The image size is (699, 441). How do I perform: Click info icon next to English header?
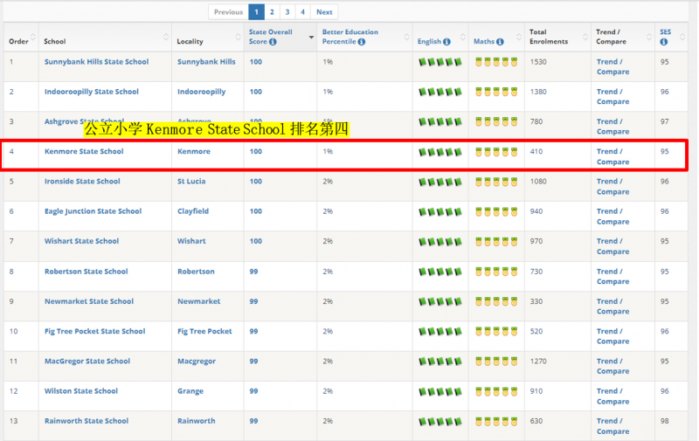[x=446, y=42]
